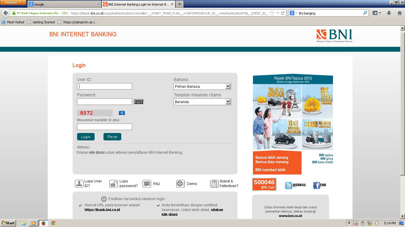Click the page scrollbar down arrow
This screenshot has height=227, width=405.
[402, 216]
